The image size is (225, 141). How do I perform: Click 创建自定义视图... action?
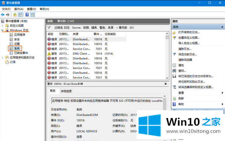click(x=189, y=38)
